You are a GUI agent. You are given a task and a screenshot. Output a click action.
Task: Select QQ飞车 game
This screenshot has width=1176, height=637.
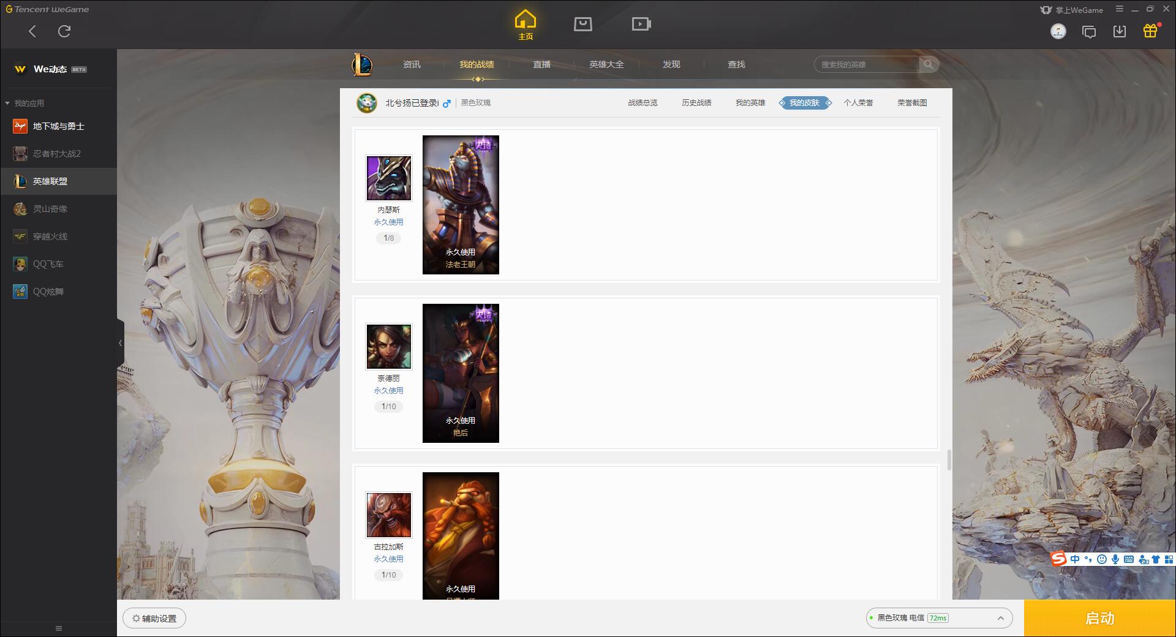tap(58, 264)
